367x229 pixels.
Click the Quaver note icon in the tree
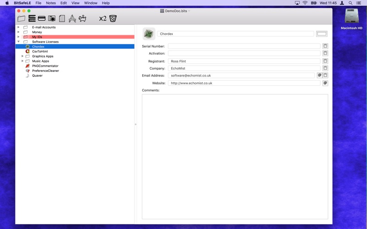[28, 76]
